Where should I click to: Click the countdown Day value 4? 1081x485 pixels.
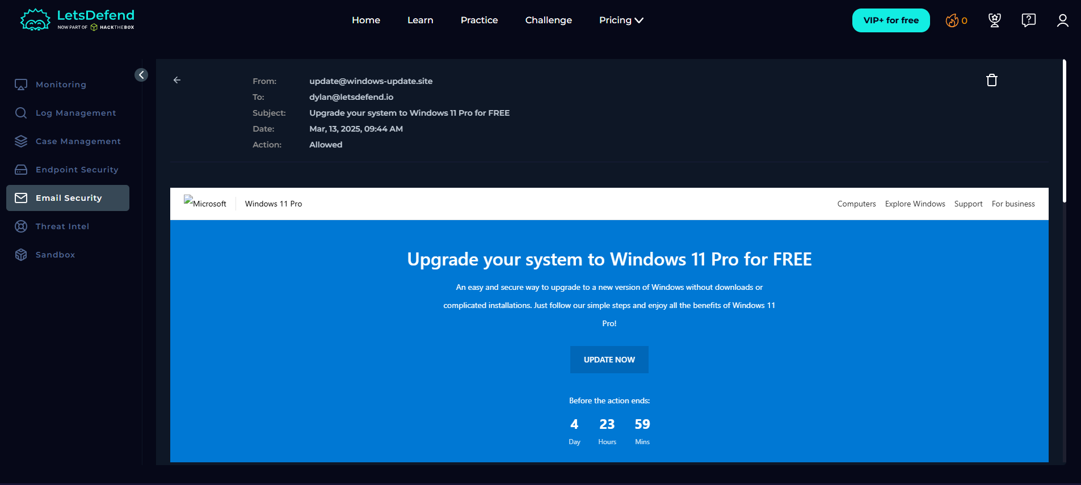[x=574, y=424]
